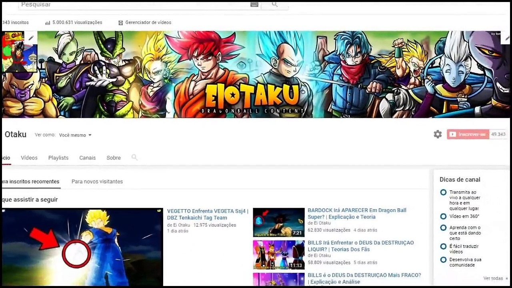Open BILLS Irá Enfrentar LIQUIR video thumbnail
The image size is (512, 288).
tap(279, 255)
